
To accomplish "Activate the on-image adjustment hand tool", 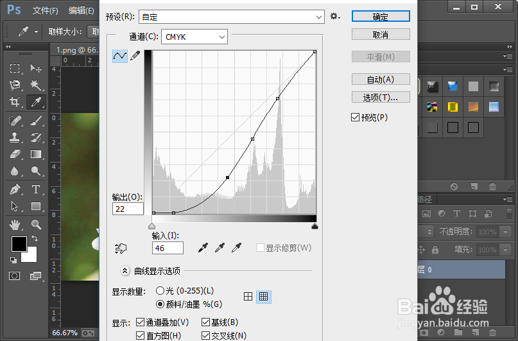I will (121, 248).
